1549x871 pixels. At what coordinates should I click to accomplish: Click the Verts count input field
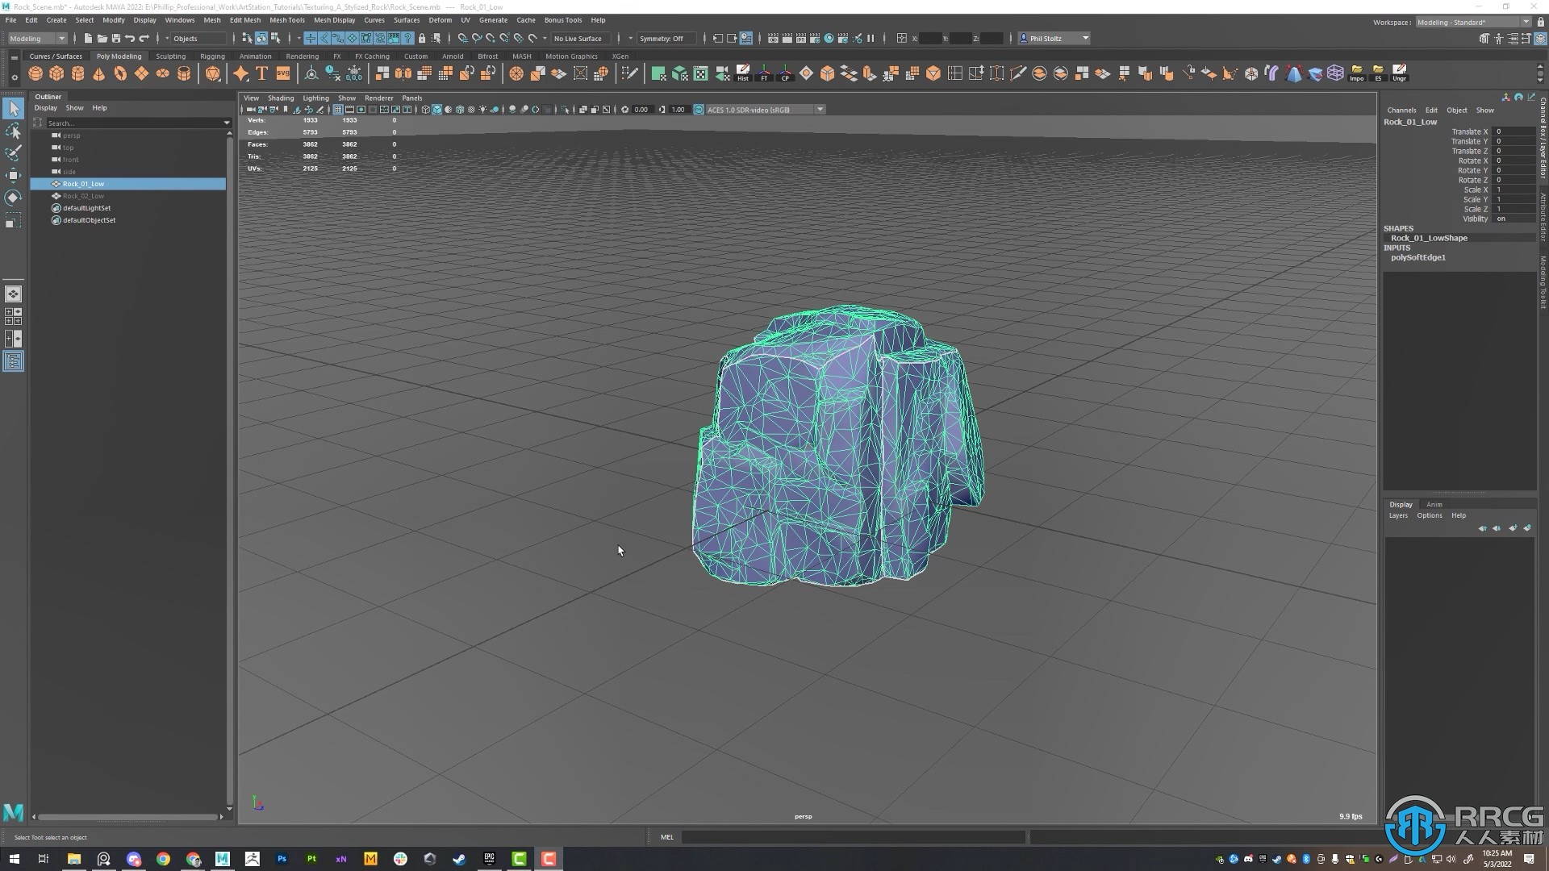(308, 119)
